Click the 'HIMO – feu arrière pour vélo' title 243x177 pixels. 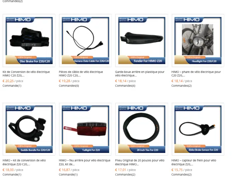click(85, 162)
